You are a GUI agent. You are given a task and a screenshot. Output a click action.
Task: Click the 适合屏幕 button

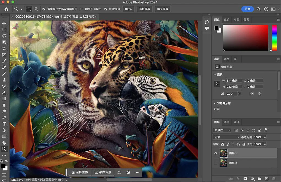[x=144, y=9]
